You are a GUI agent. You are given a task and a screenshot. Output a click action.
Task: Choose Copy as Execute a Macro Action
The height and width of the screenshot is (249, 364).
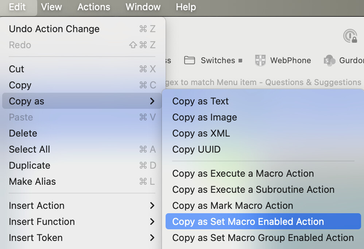pyautogui.click(x=243, y=173)
